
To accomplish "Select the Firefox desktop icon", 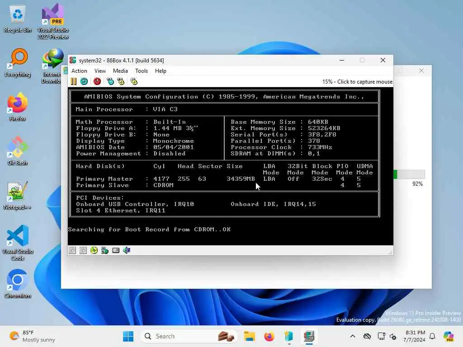I will [18, 107].
